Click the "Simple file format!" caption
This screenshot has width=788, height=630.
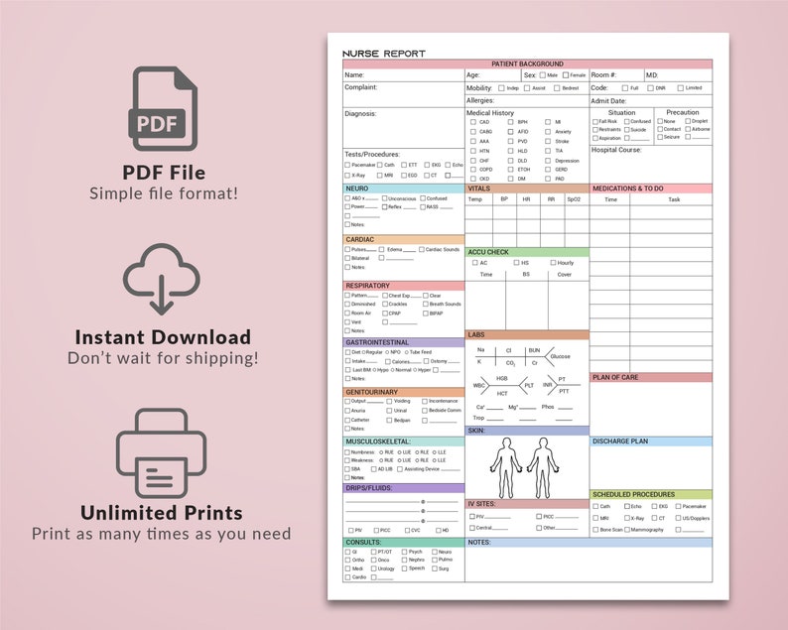click(x=164, y=193)
